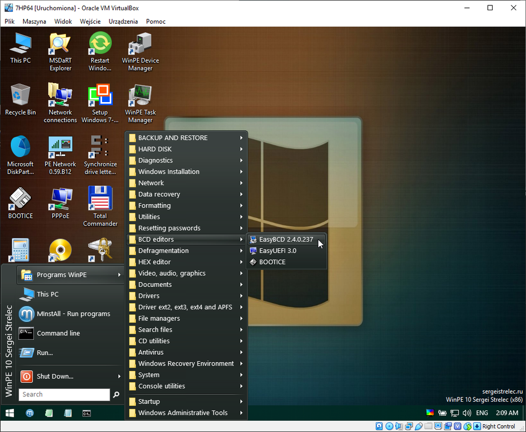
Task: Click MInstAll taskbar icon
Action: pyautogui.click(x=30, y=413)
